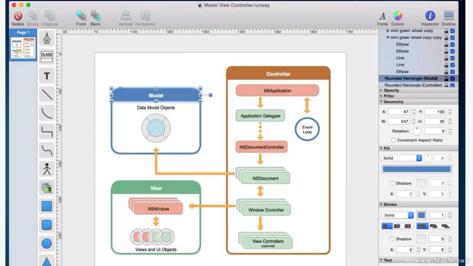Toggle visibility of mini green wheel copy copy

tap(452, 38)
